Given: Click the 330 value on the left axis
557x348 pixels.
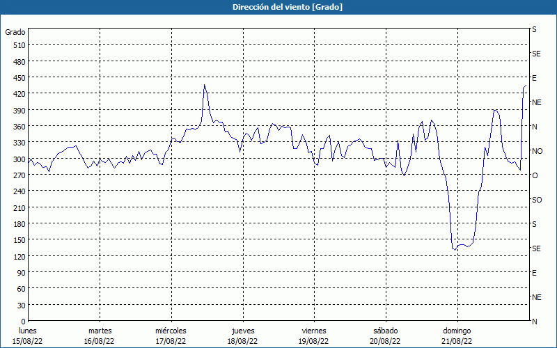Looking at the screenshot, I should (19, 143).
